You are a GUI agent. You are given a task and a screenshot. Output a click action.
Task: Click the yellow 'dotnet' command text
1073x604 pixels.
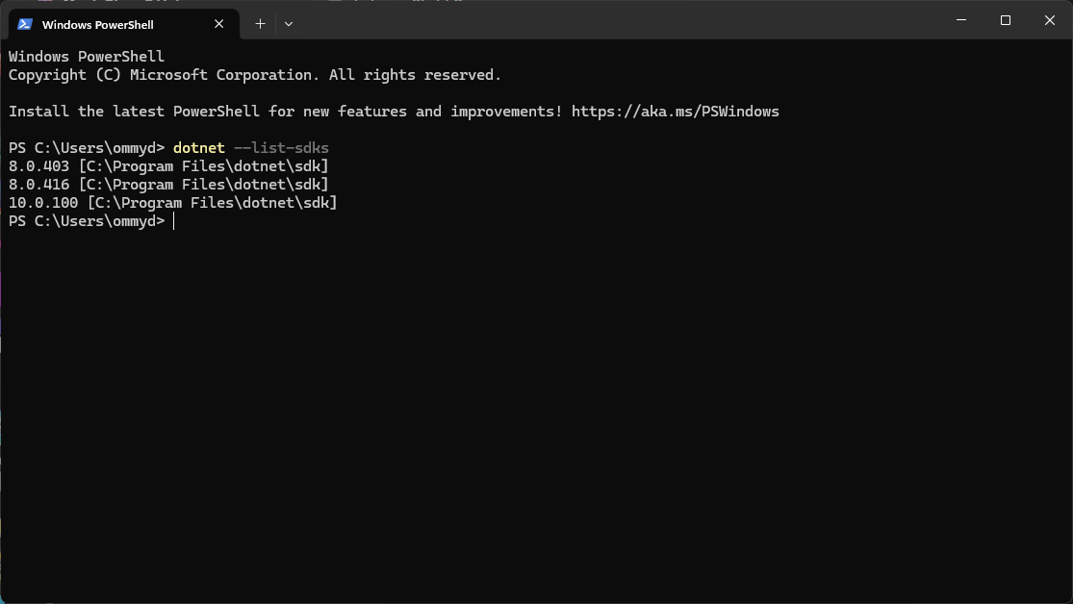(198, 148)
